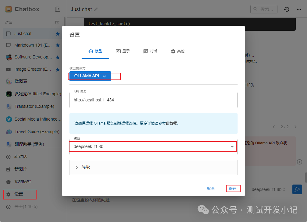Expand the 高级 advanced section
This screenshot has width=307, height=222.
153,167
